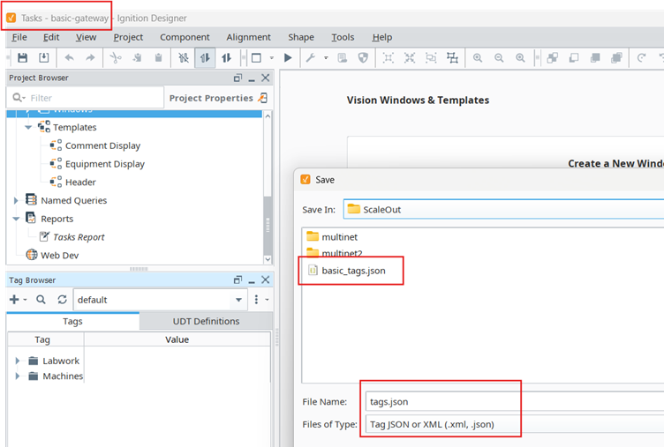Select basic_tags.json in the file list
664x447 pixels.
[x=353, y=270]
